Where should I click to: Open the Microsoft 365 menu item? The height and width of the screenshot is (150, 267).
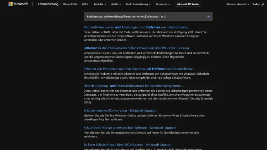pyautogui.click(x=70, y=4)
